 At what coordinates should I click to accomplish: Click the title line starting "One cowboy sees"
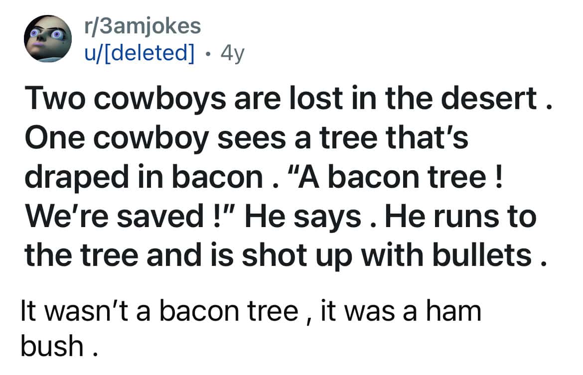pyautogui.click(x=247, y=138)
